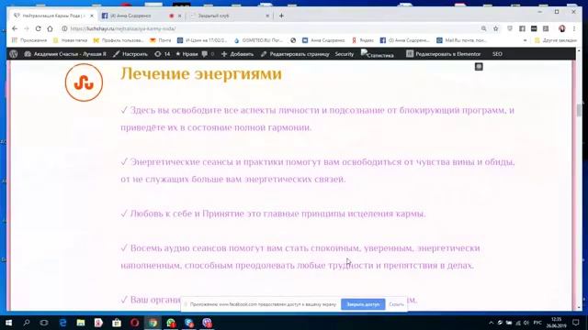This screenshot has height=330, width=588.
Task: Click the taskbar clock and date
Action: [x=557, y=323]
